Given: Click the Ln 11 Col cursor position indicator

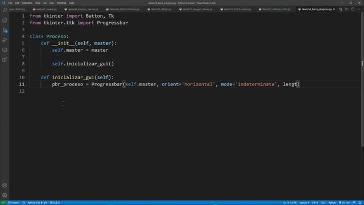Looking at the screenshot, I should (289, 203).
